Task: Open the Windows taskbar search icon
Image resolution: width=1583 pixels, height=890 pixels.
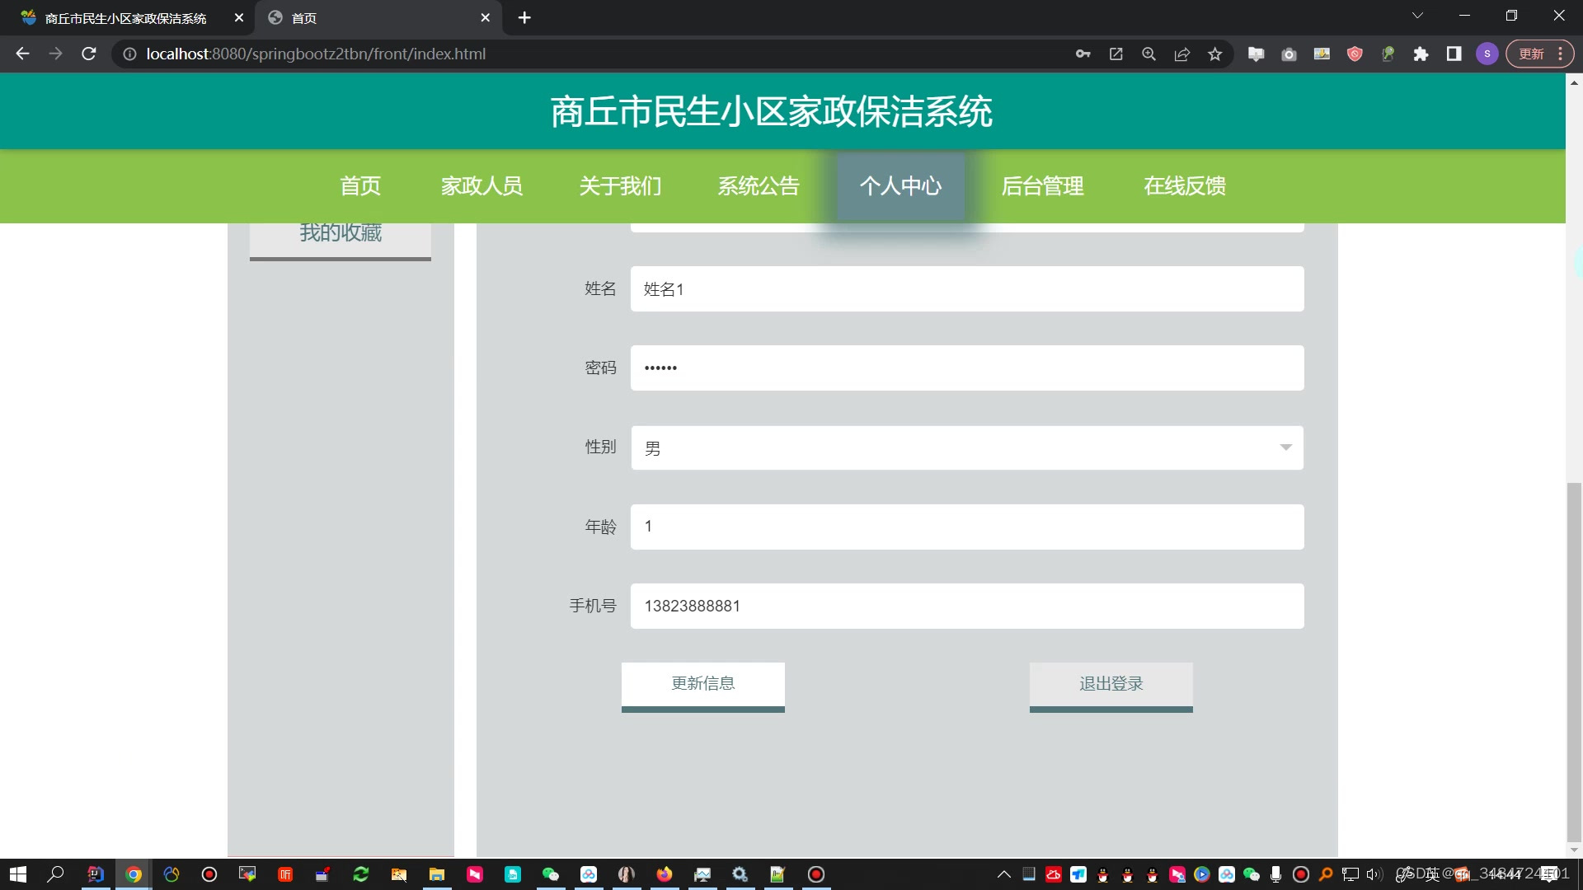Action: click(x=55, y=874)
